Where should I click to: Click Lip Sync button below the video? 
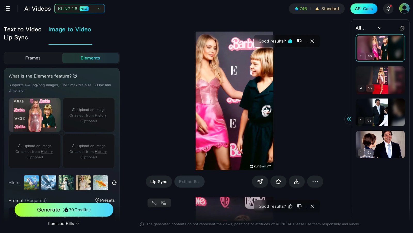(x=159, y=182)
